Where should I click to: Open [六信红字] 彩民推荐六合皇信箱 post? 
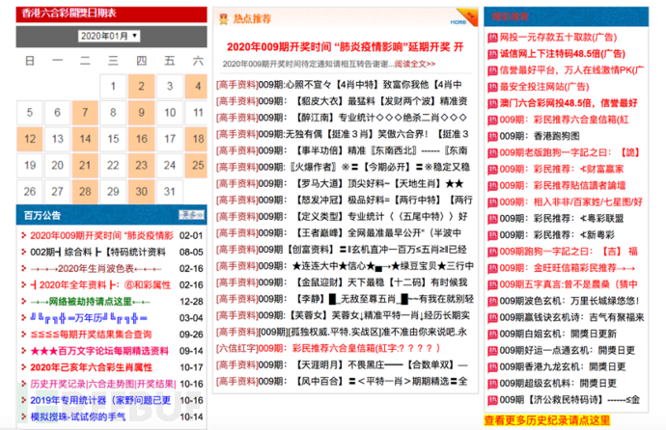click(x=328, y=349)
